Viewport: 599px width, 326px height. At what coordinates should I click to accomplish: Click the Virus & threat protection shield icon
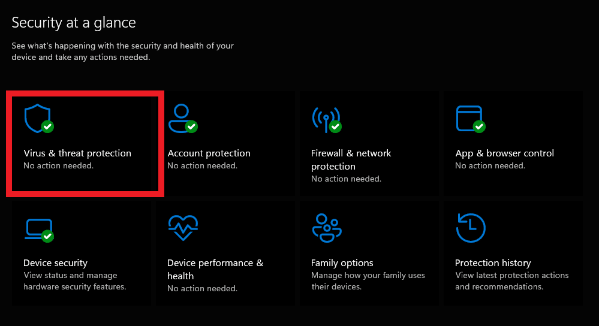click(x=37, y=118)
